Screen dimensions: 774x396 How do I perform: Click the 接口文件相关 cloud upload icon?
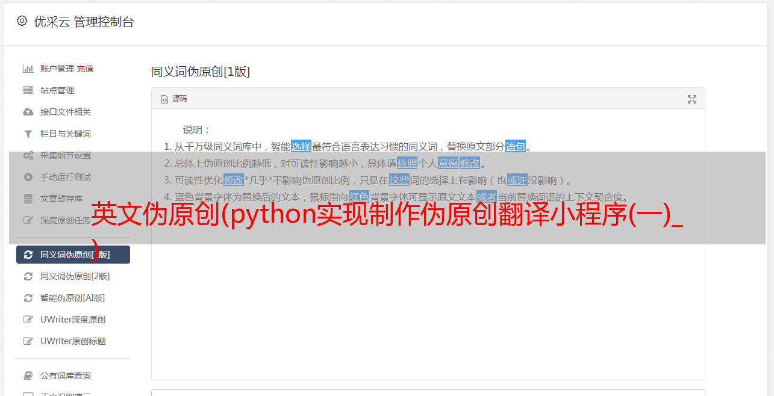[28, 112]
